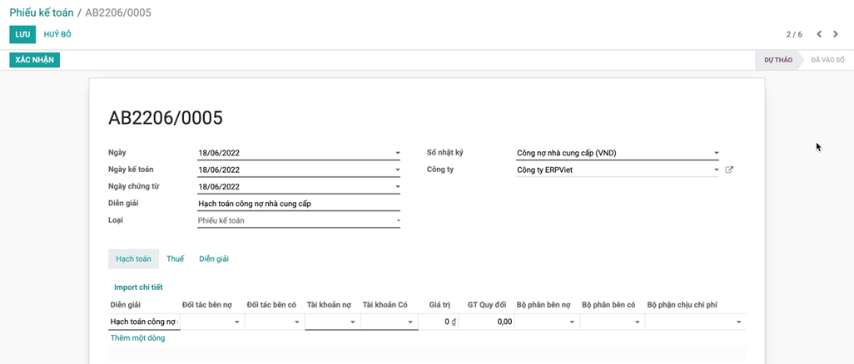Click the GT Quy đổi field showing 0,00
This screenshot has width=854, height=364.
tap(487, 322)
